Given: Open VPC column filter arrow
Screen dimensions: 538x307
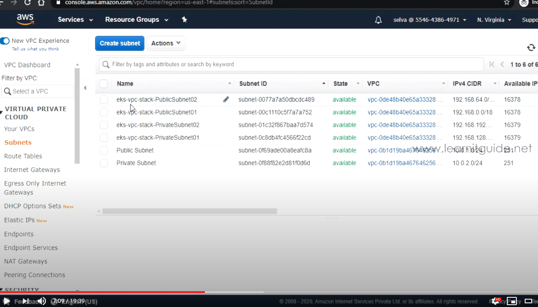Looking at the screenshot, I should 443,84.
